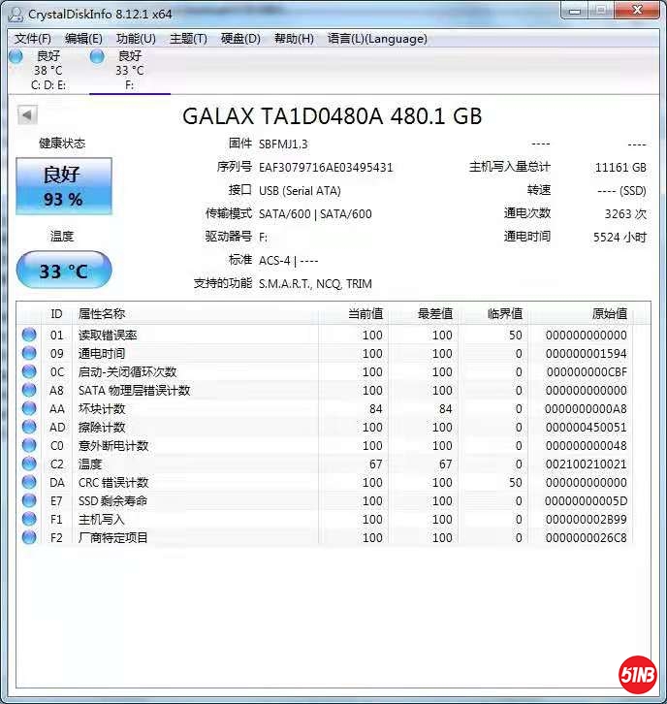This screenshot has width=667, height=704.
Task: Click raw value 0000000000A8 in 坏块计数 row
Action: pos(586,408)
